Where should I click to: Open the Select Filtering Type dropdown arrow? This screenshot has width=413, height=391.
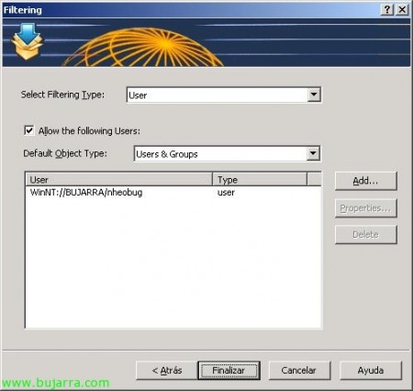[314, 95]
